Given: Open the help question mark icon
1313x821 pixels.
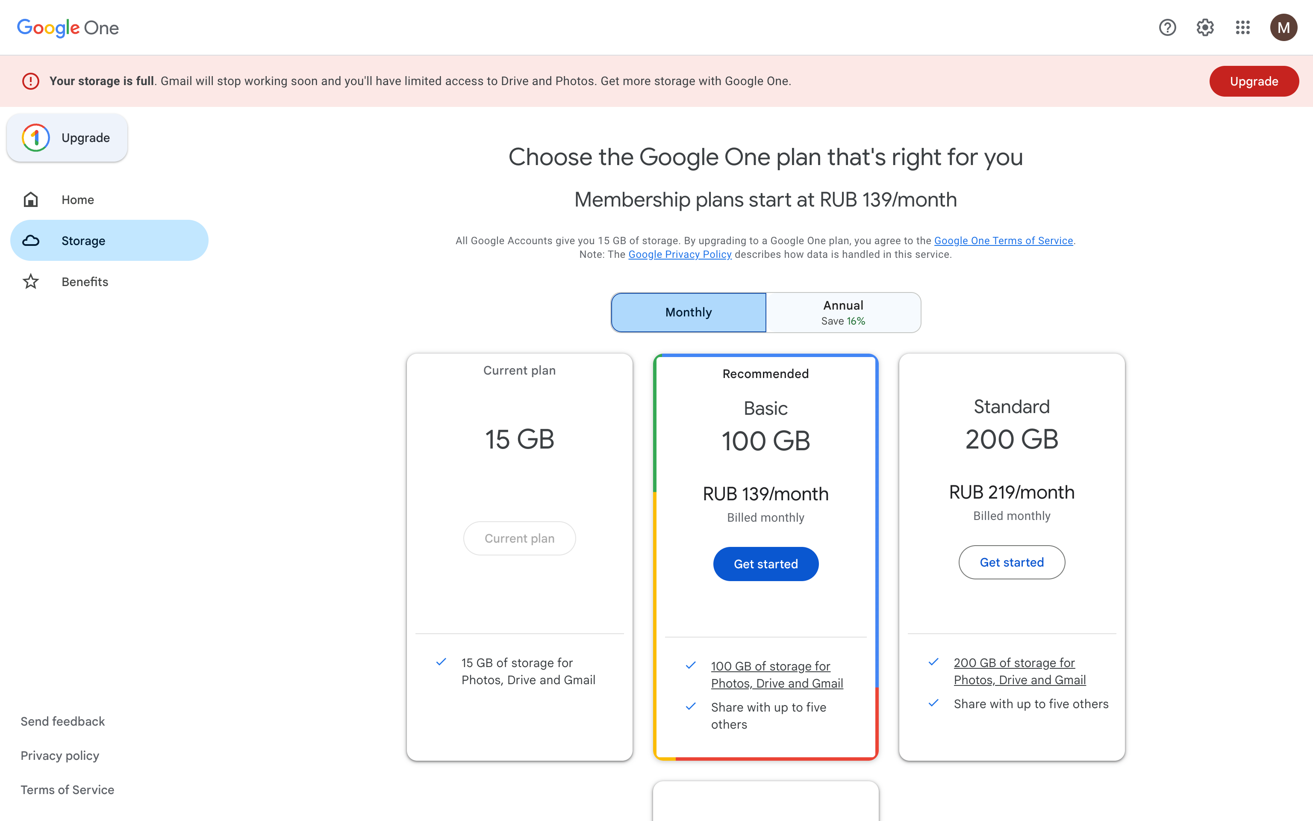Looking at the screenshot, I should (1167, 28).
